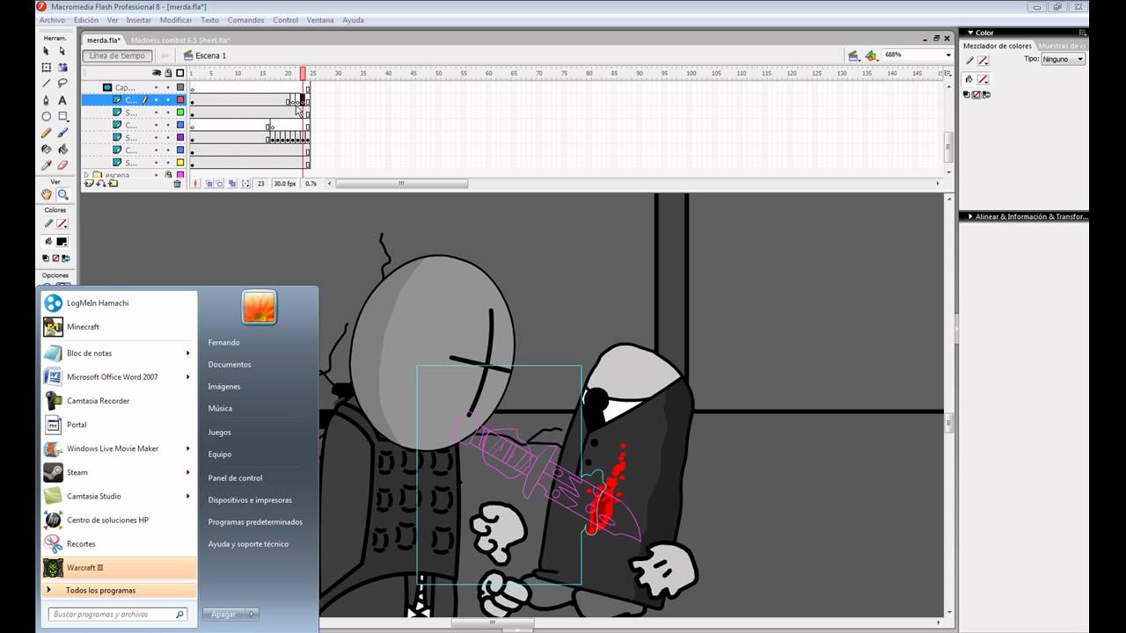Select the Pencil tool

[x=47, y=133]
